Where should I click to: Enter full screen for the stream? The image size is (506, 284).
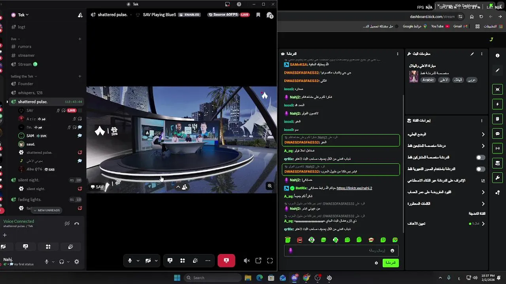(x=270, y=261)
